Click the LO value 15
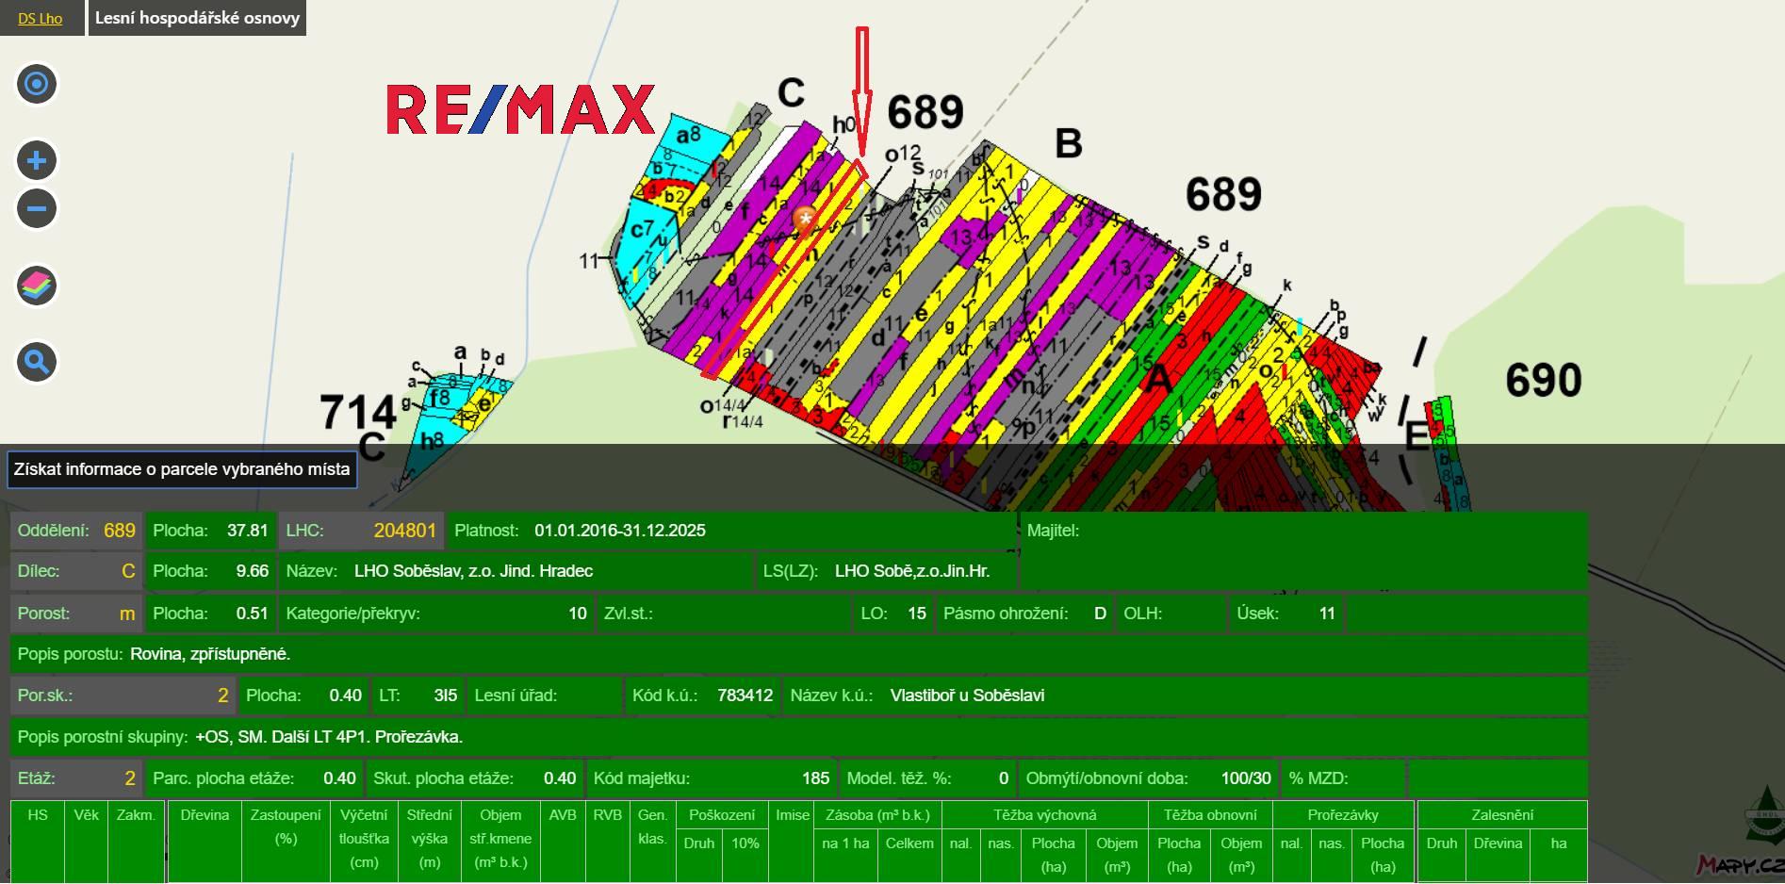This screenshot has height=884, width=1785. (917, 614)
